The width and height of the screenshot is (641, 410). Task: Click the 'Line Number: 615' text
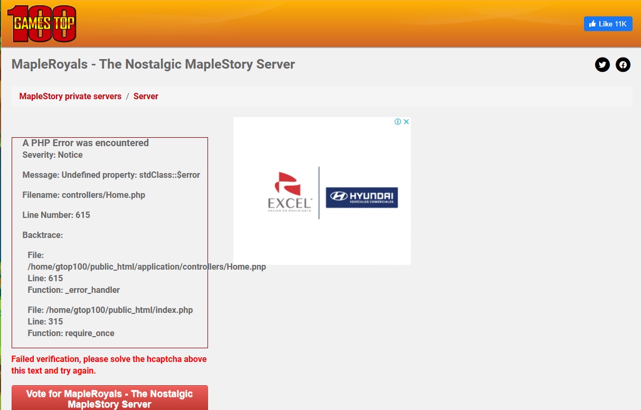click(56, 215)
